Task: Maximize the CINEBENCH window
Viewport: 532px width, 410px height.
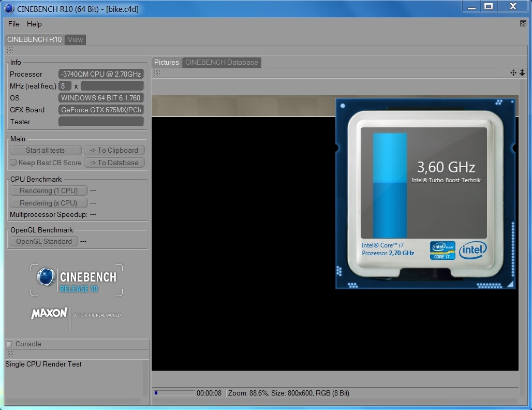Action: point(489,6)
